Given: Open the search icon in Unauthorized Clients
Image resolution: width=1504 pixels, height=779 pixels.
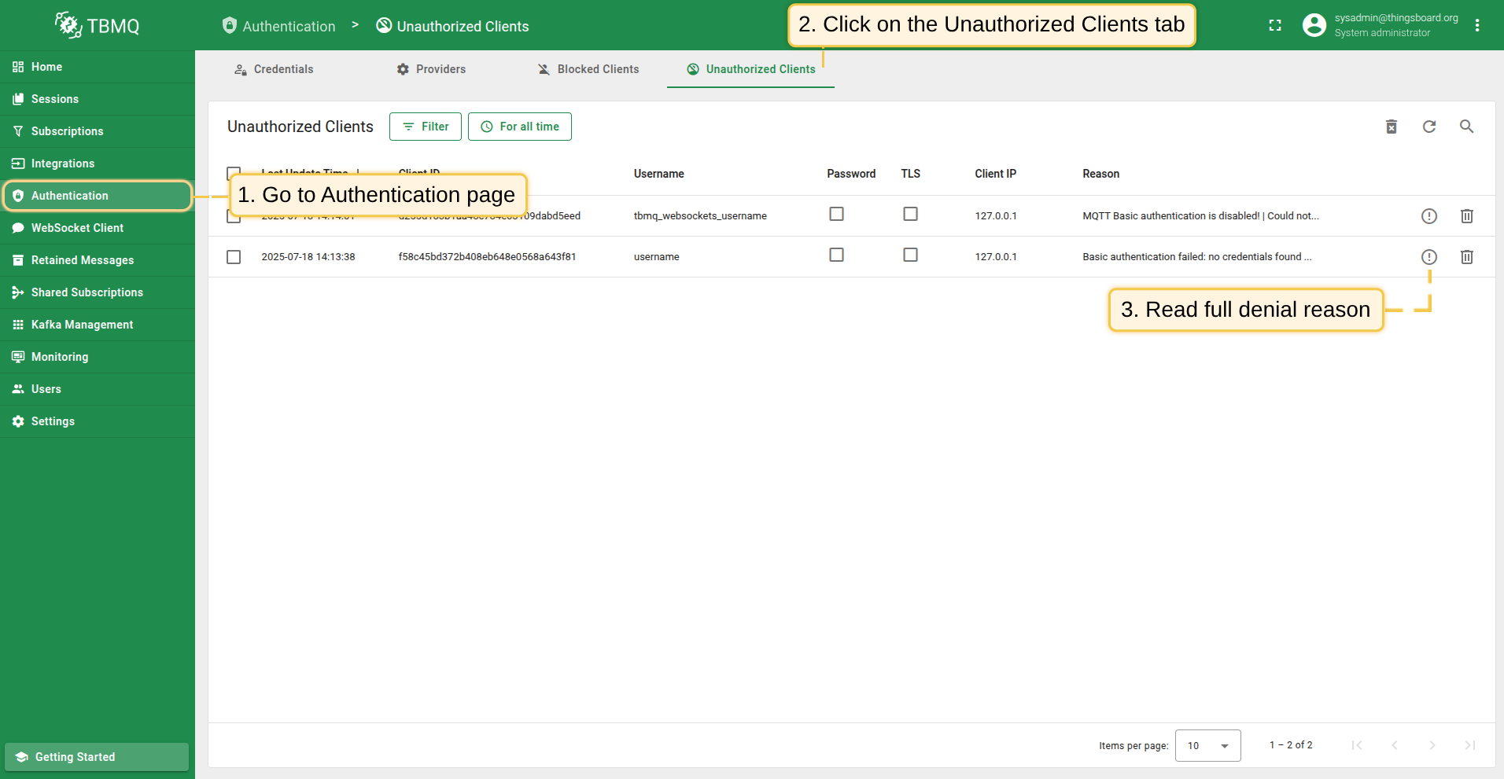Looking at the screenshot, I should point(1466,127).
